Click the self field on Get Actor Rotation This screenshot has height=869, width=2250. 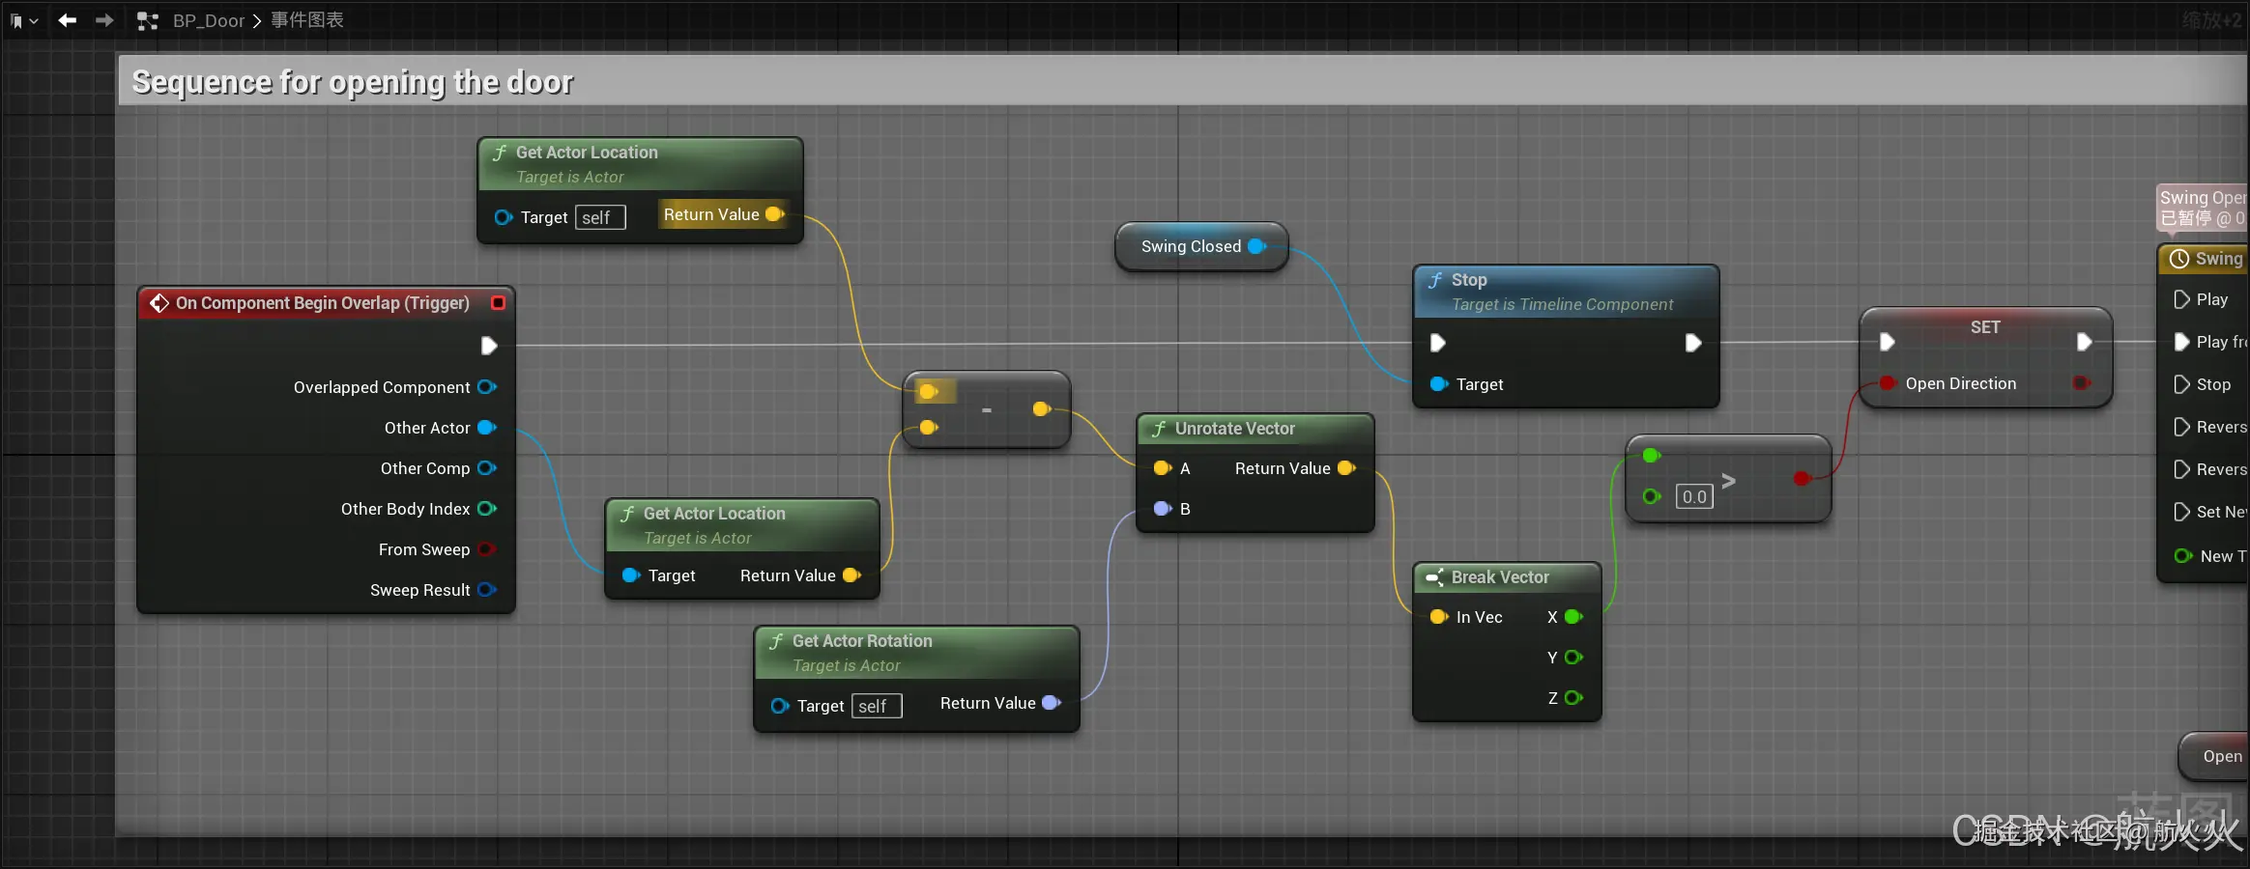[877, 706]
